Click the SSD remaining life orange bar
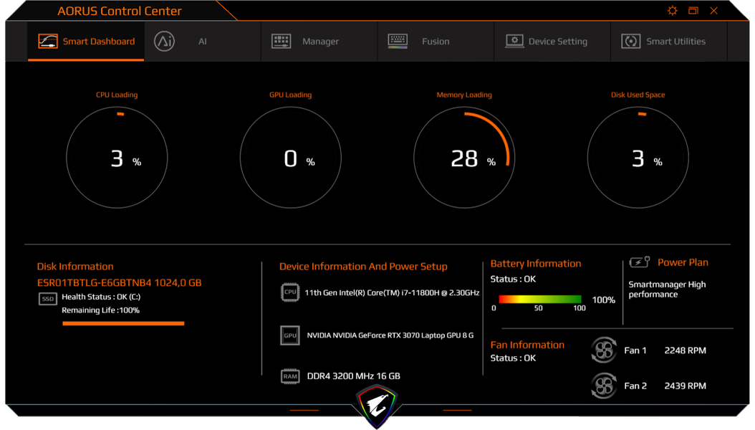 pyautogui.click(x=123, y=324)
